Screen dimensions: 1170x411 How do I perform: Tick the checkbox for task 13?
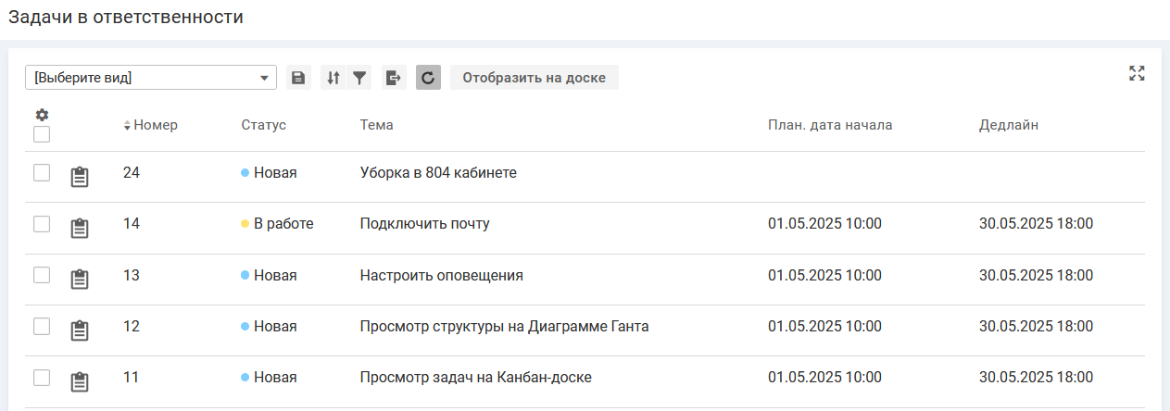point(42,275)
